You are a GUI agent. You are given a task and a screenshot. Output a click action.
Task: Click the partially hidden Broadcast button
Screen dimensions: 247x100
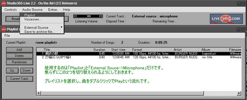[x=13, y=19]
